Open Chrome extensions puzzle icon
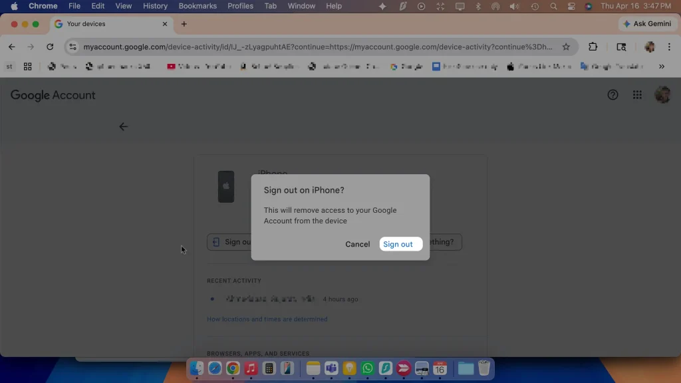The image size is (681, 383). coord(593,47)
